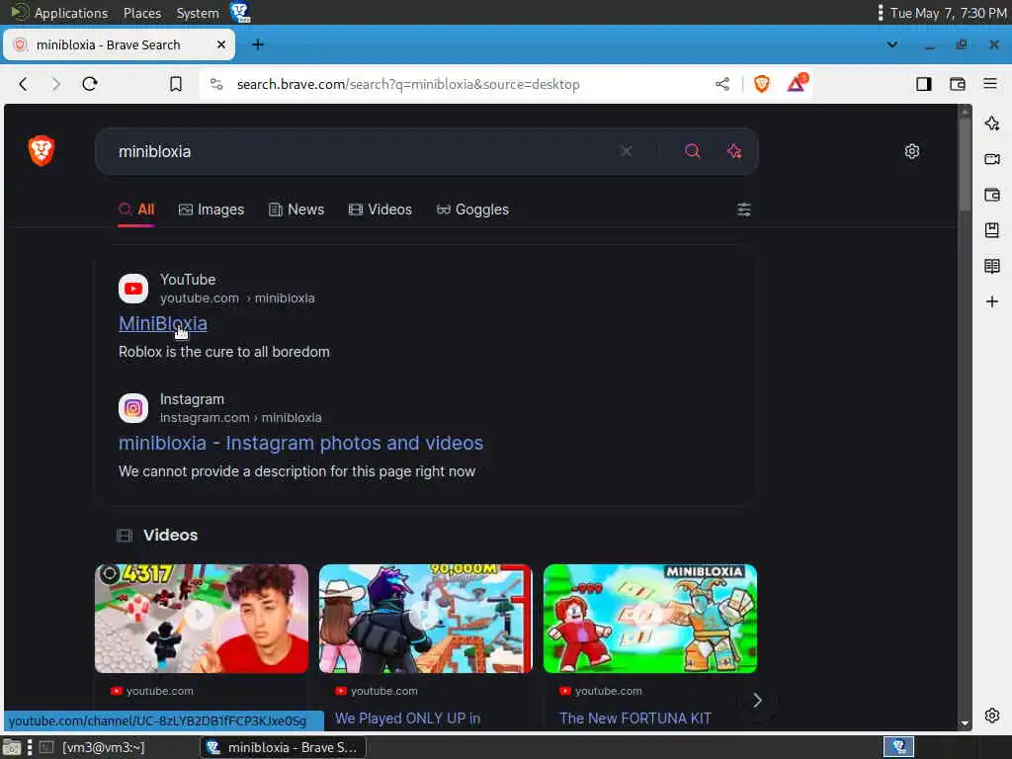Reload the current page
The width and height of the screenshot is (1012, 759).
pos(90,84)
